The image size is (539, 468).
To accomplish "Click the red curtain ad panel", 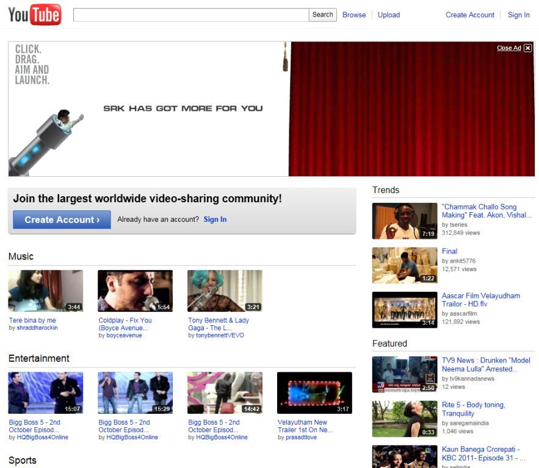I will (x=412, y=109).
